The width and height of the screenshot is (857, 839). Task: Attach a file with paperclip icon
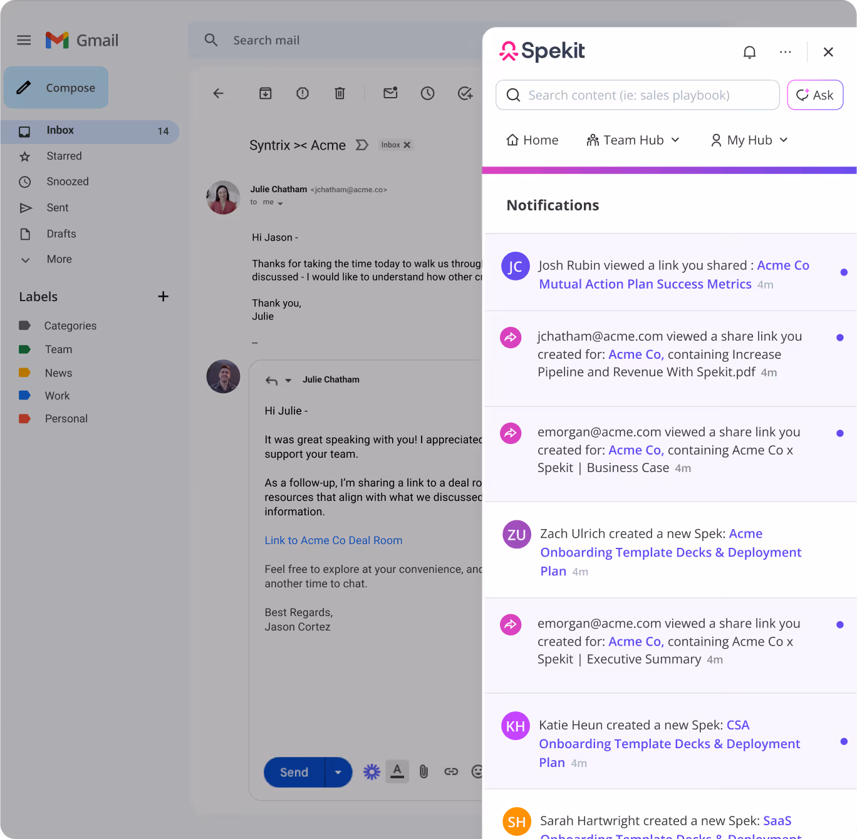click(x=424, y=772)
